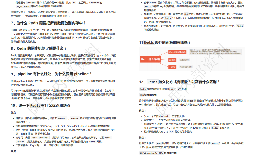The height and width of the screenshot is (156, 255).
Task: Click the '缺点：' subheading under RDB section
Action: click(143, 138)
